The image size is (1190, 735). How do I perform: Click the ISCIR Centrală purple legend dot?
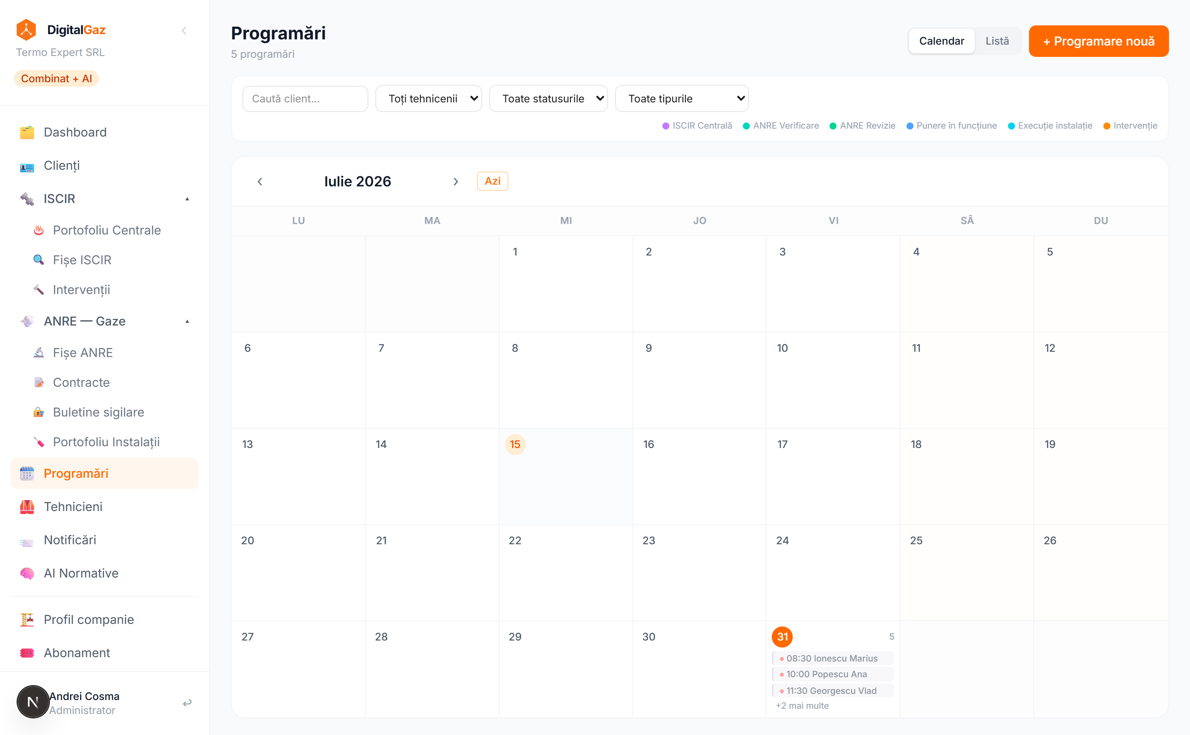(665, 126)
